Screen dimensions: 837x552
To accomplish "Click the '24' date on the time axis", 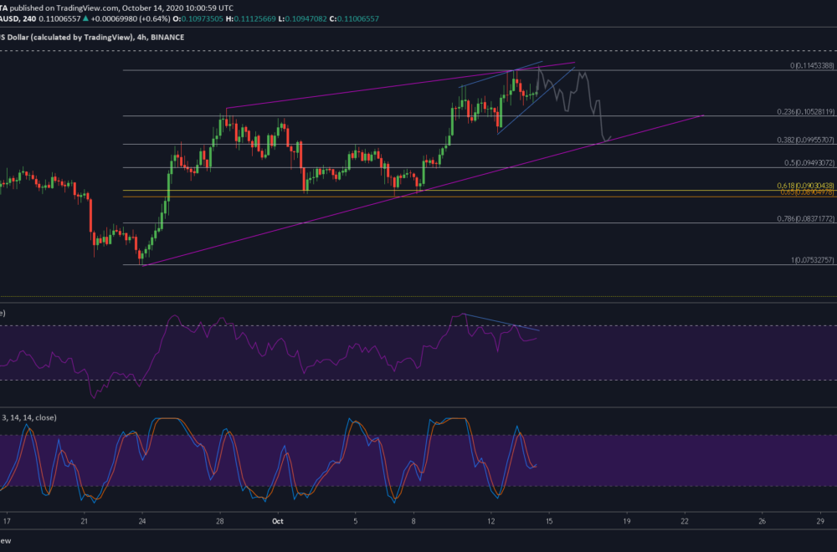I will point(142,521).
